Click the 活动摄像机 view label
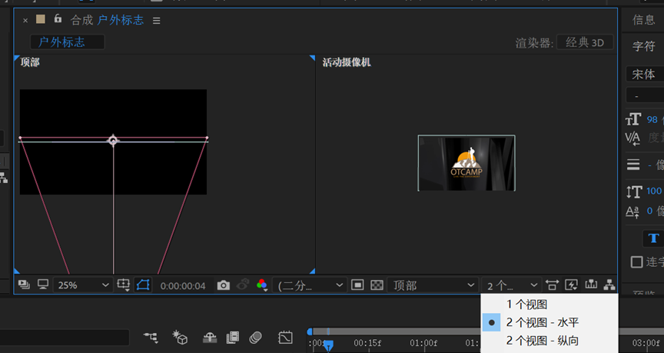The height and width of the screenshot is (353, 664). [x=347, y=62]
